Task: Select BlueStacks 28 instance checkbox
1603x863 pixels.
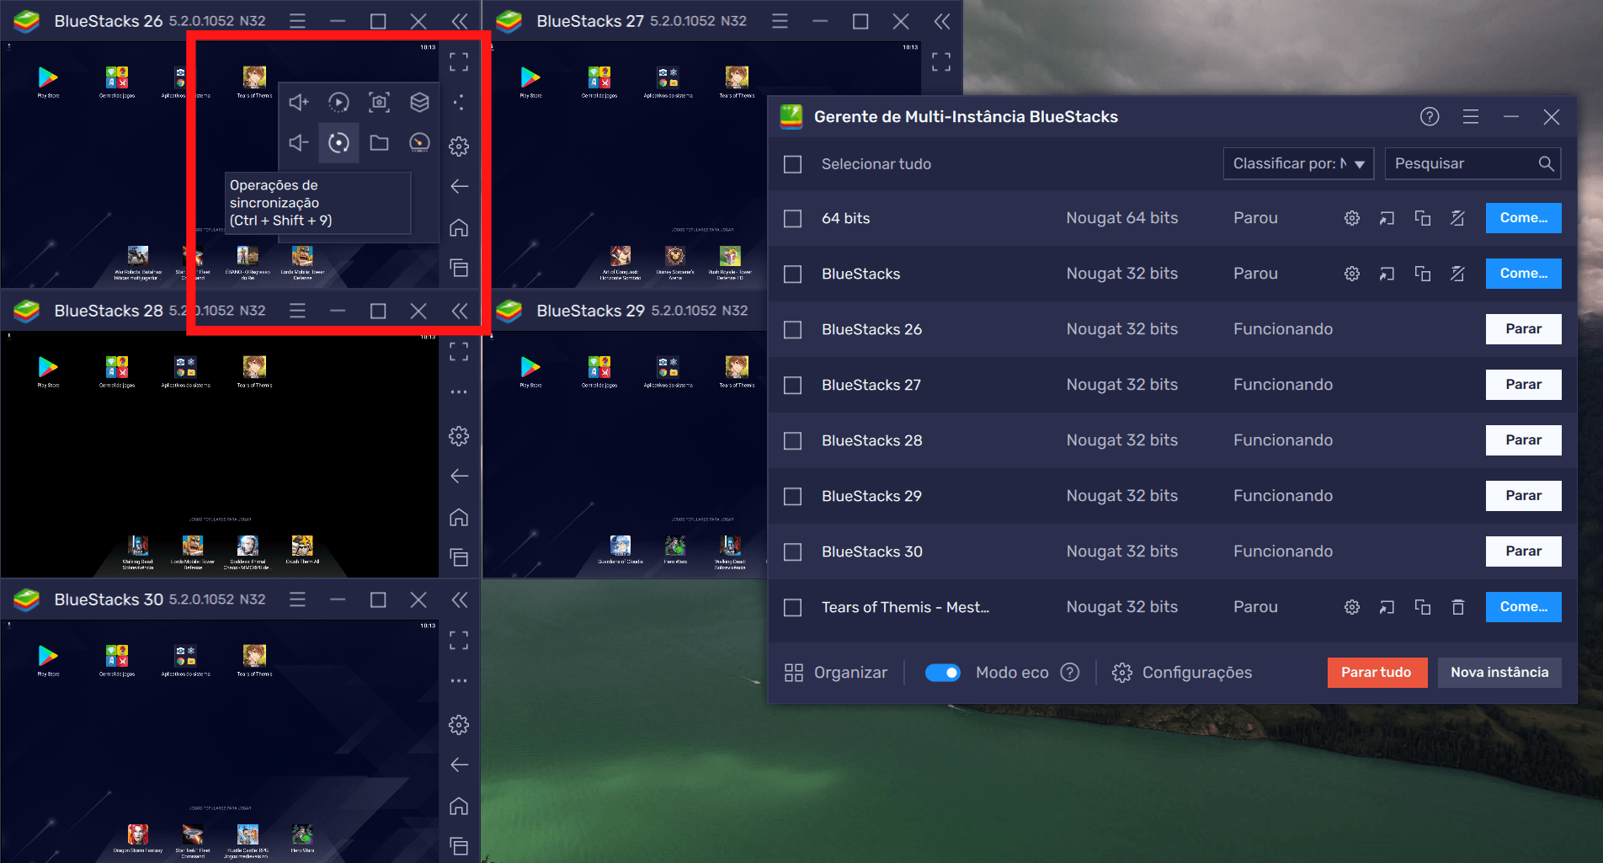Action: coord(792,440)
